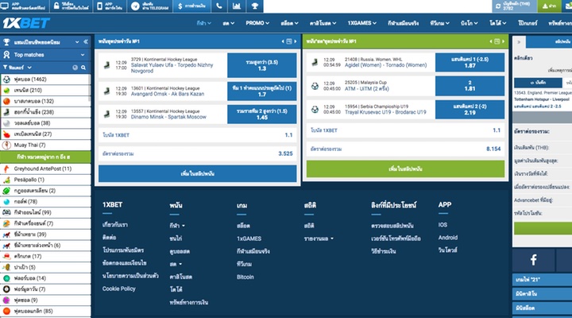Image resolution: width=572 pixels, height=318 pixels.
Task: Select the golf row (78)
Action: pyautogui.click(x=45, y=202)
